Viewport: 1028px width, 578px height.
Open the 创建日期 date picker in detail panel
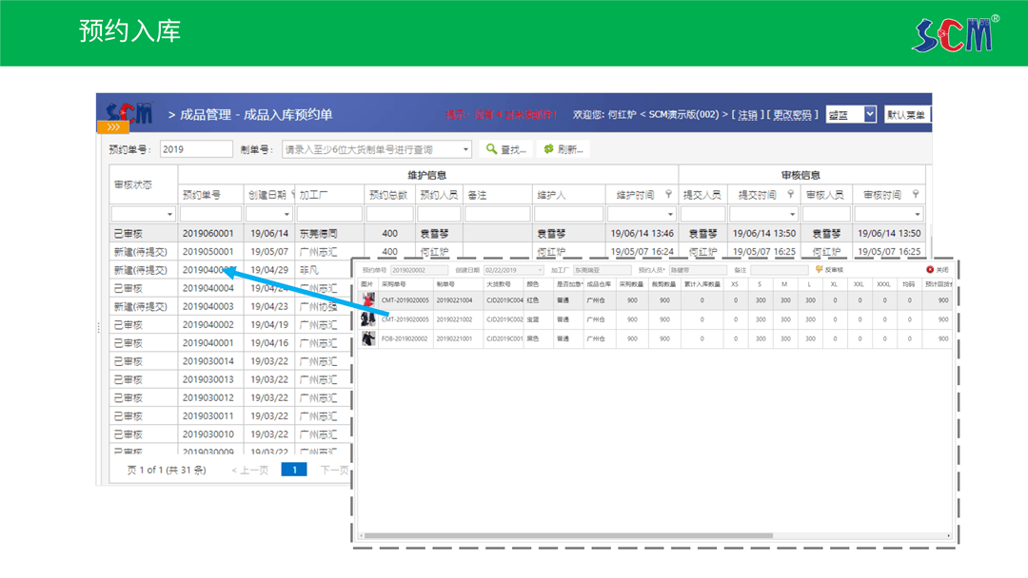click(541, 270)
